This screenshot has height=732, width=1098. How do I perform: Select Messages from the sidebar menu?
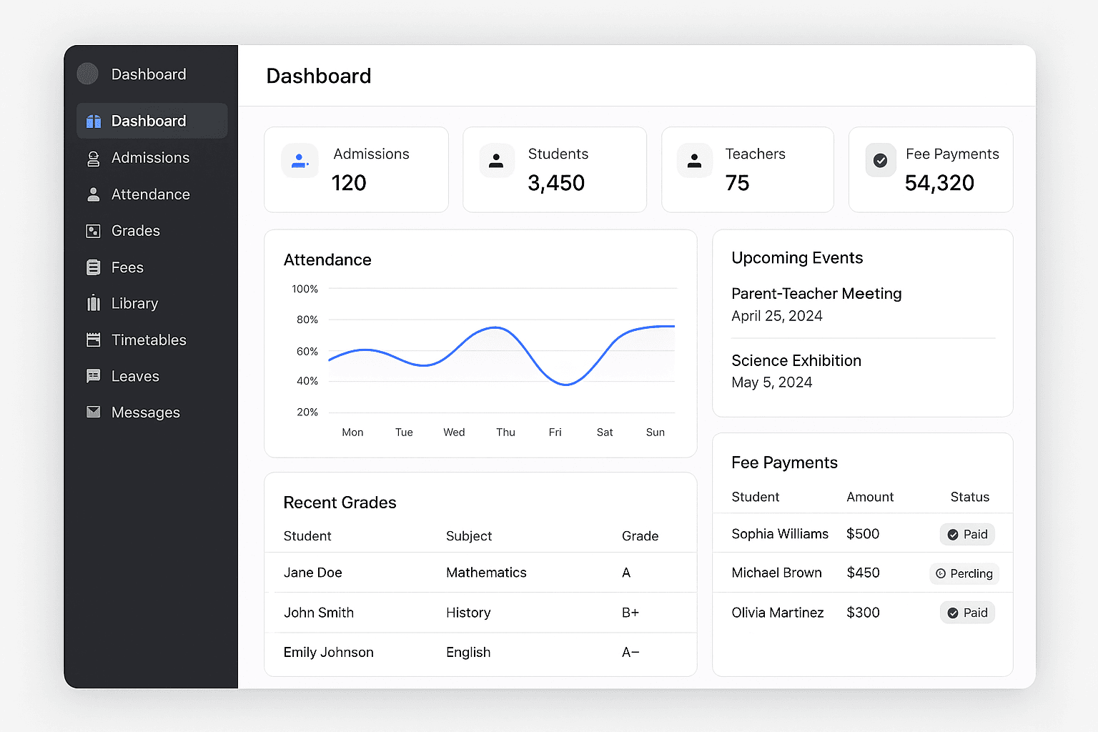145,412
